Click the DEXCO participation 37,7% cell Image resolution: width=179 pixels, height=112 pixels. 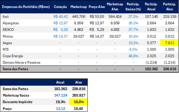coord(133,30)
